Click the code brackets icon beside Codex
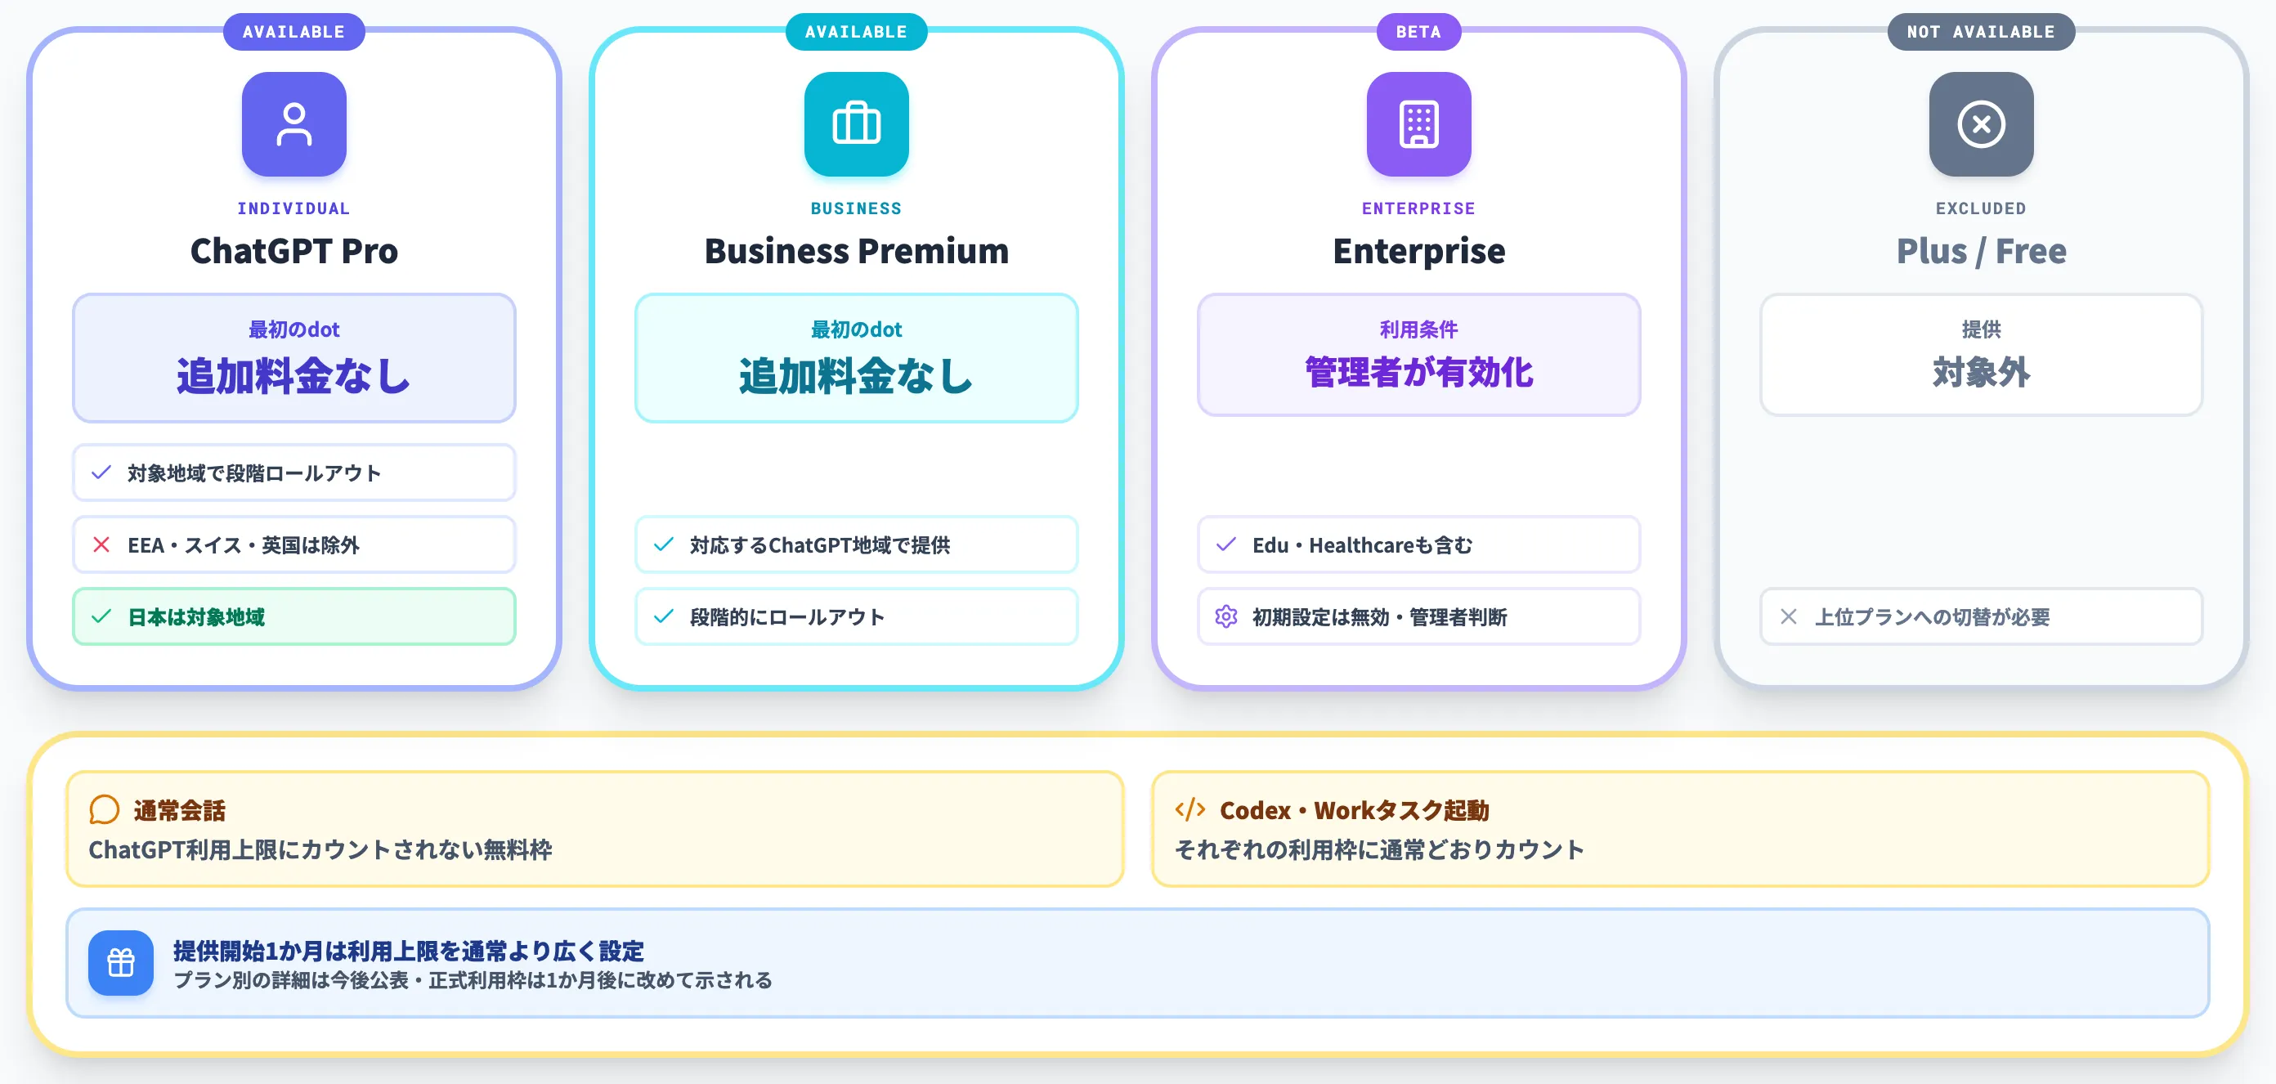This screenshot has width=2276, height=1084. coord(1190,809)
